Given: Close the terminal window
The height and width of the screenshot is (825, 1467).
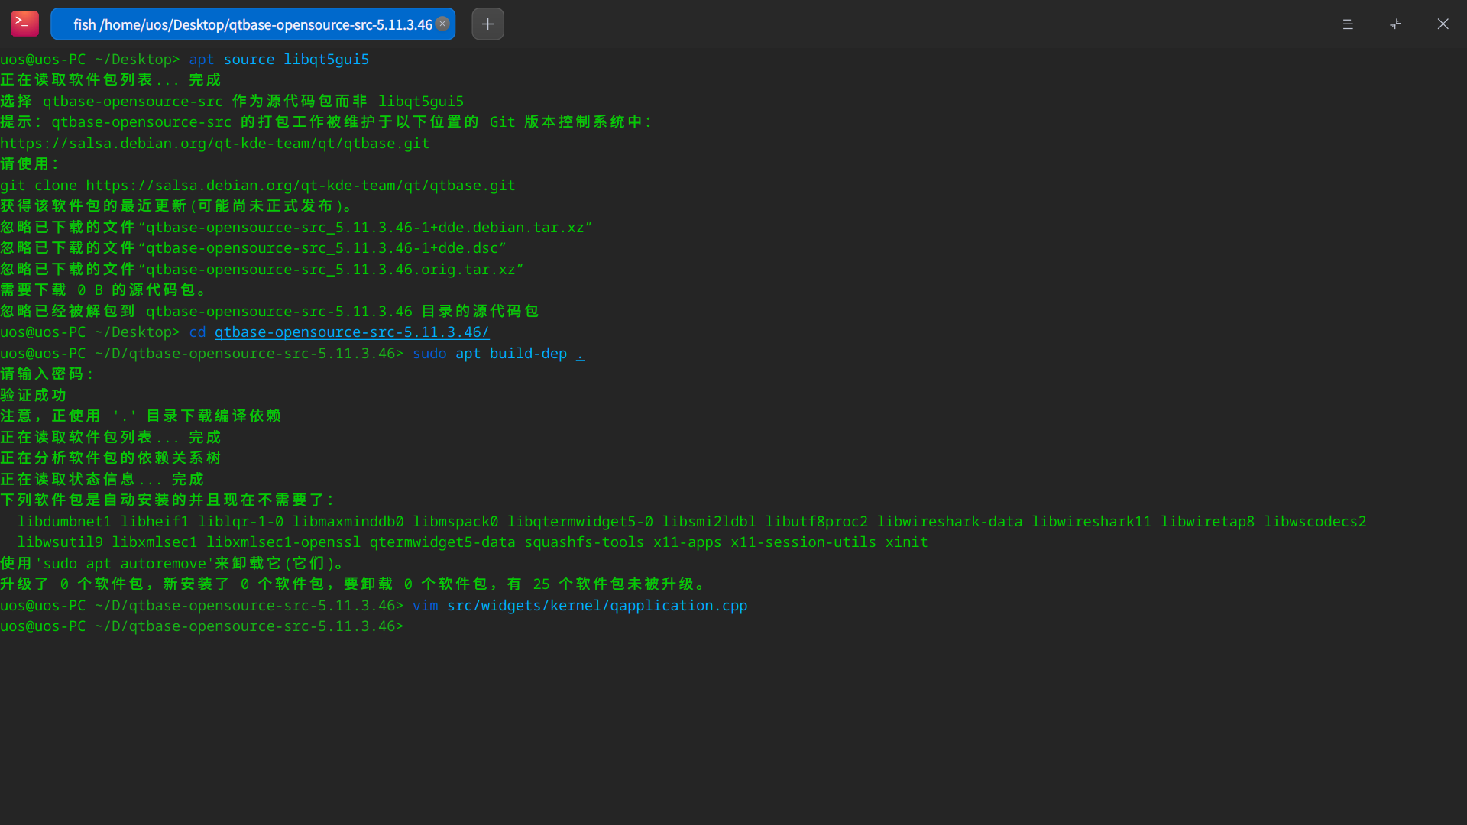Looking at the screenshot, I should (1443, 24).
